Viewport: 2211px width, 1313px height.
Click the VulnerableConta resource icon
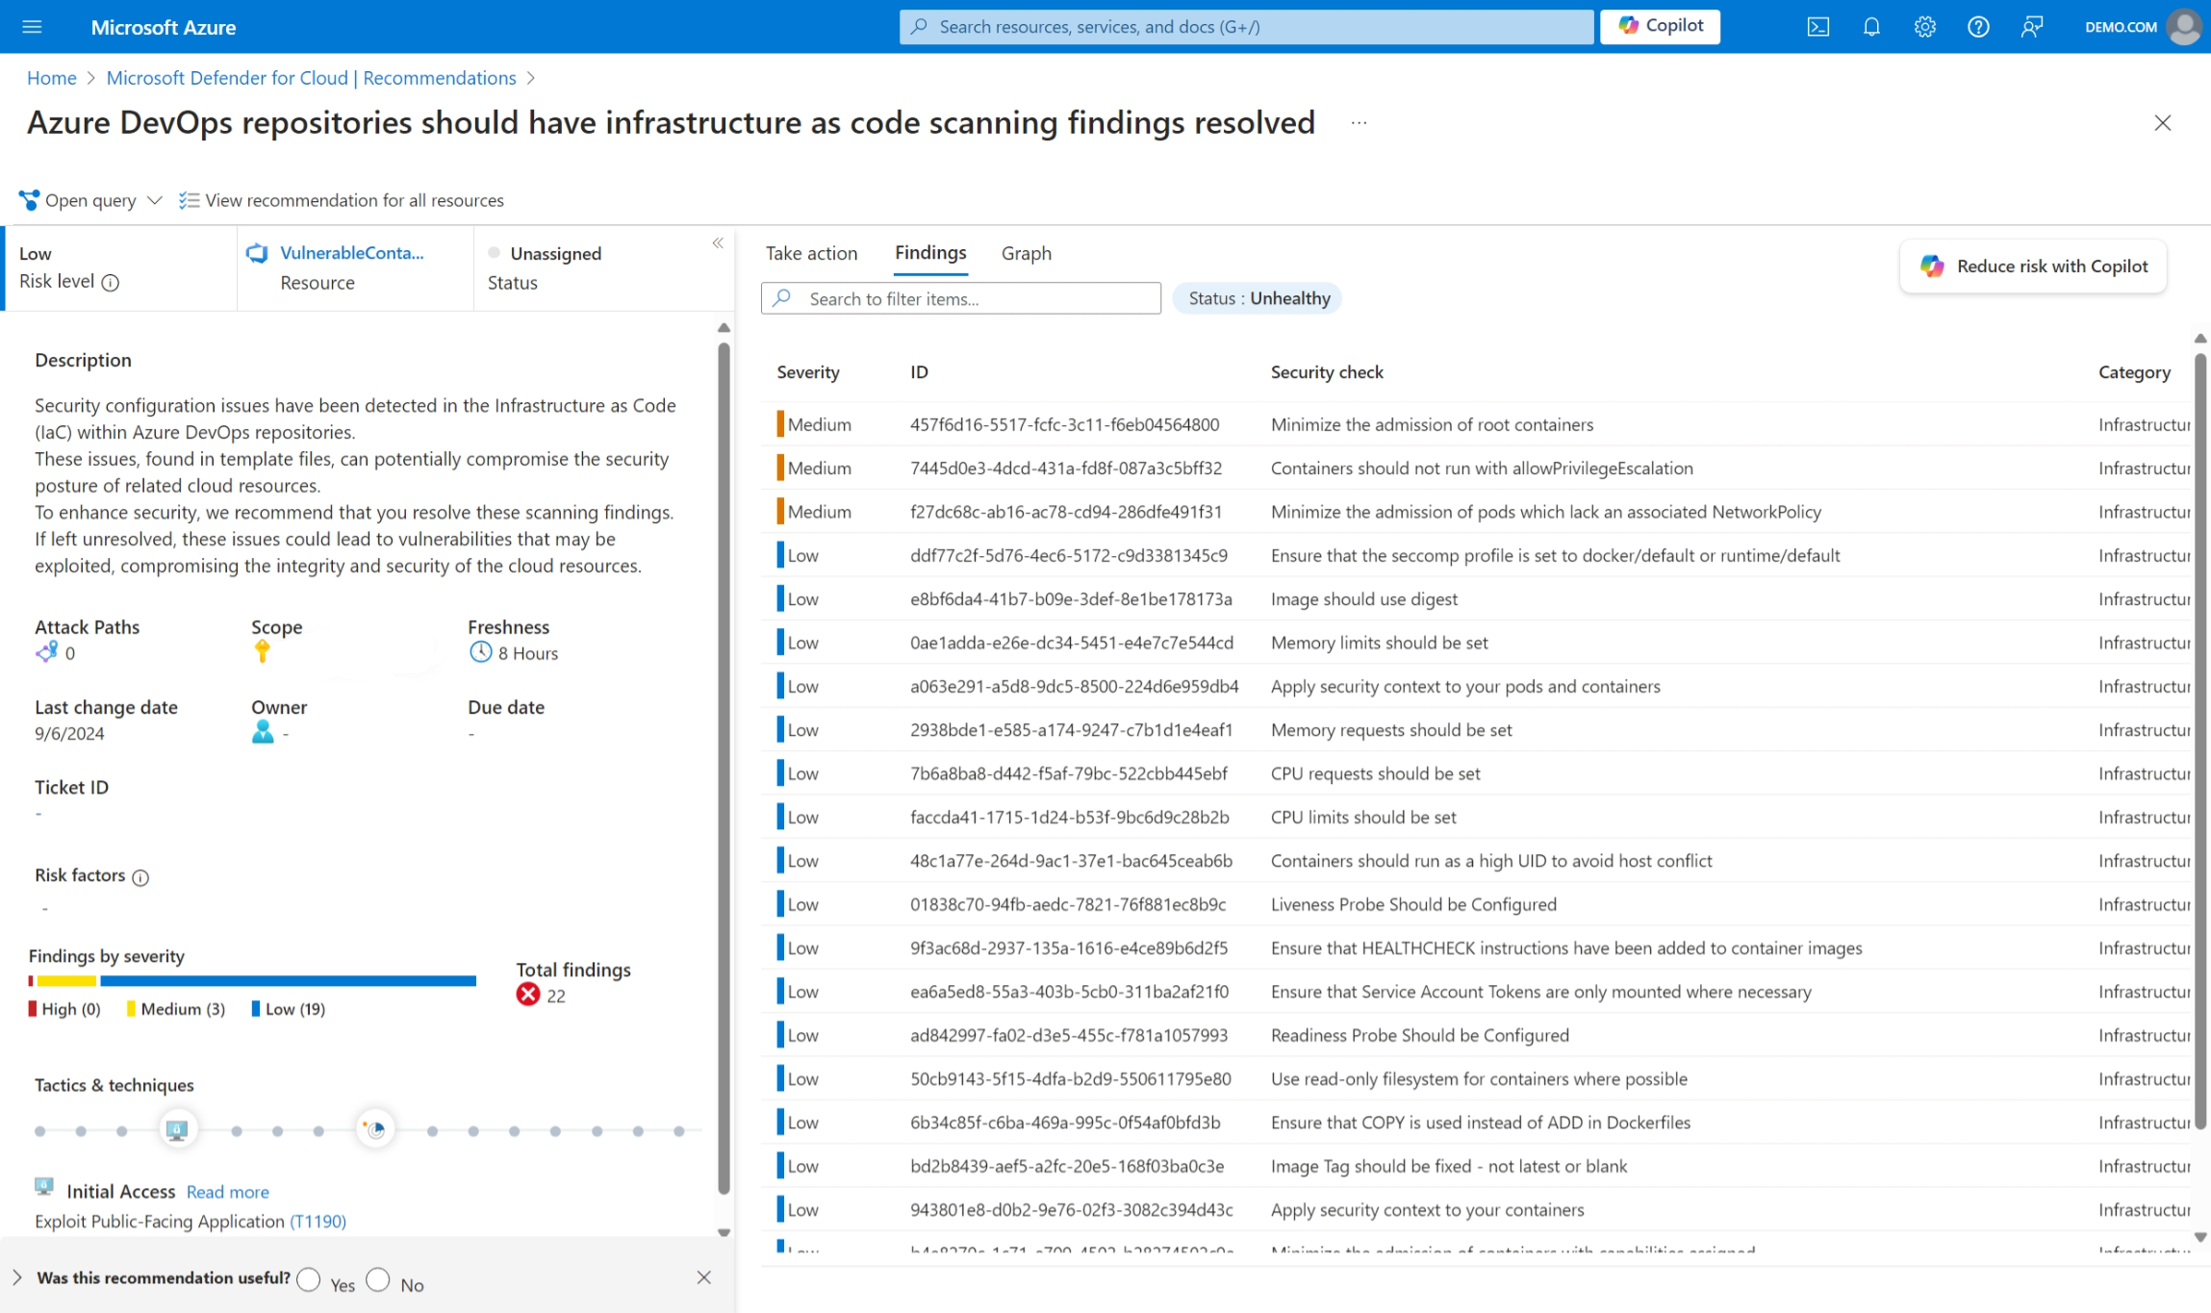point(258,253)
